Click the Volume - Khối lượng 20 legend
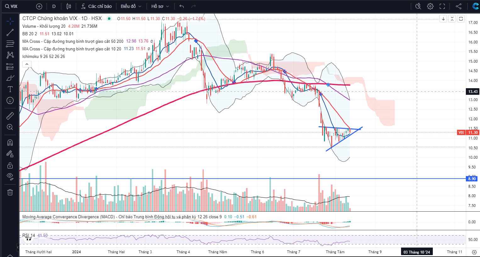The image size is (480, 257). [44, 26]
